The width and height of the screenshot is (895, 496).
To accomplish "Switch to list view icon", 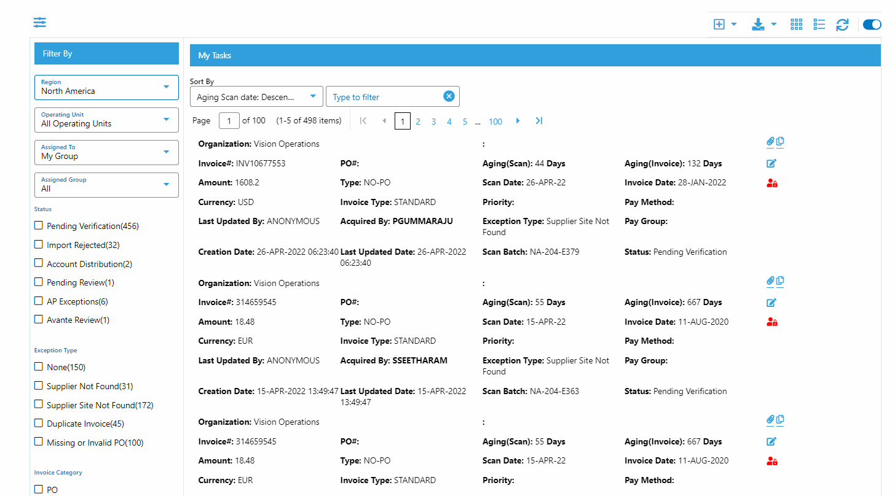I will [x=819, y=25].
